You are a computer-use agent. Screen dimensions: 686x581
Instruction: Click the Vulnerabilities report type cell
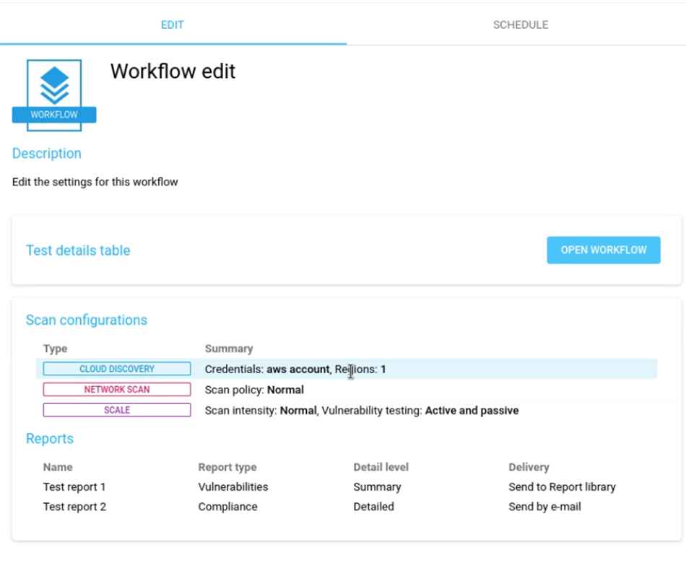233,487
